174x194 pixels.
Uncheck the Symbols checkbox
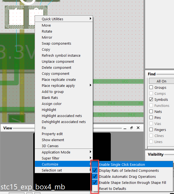coord(151,100)
